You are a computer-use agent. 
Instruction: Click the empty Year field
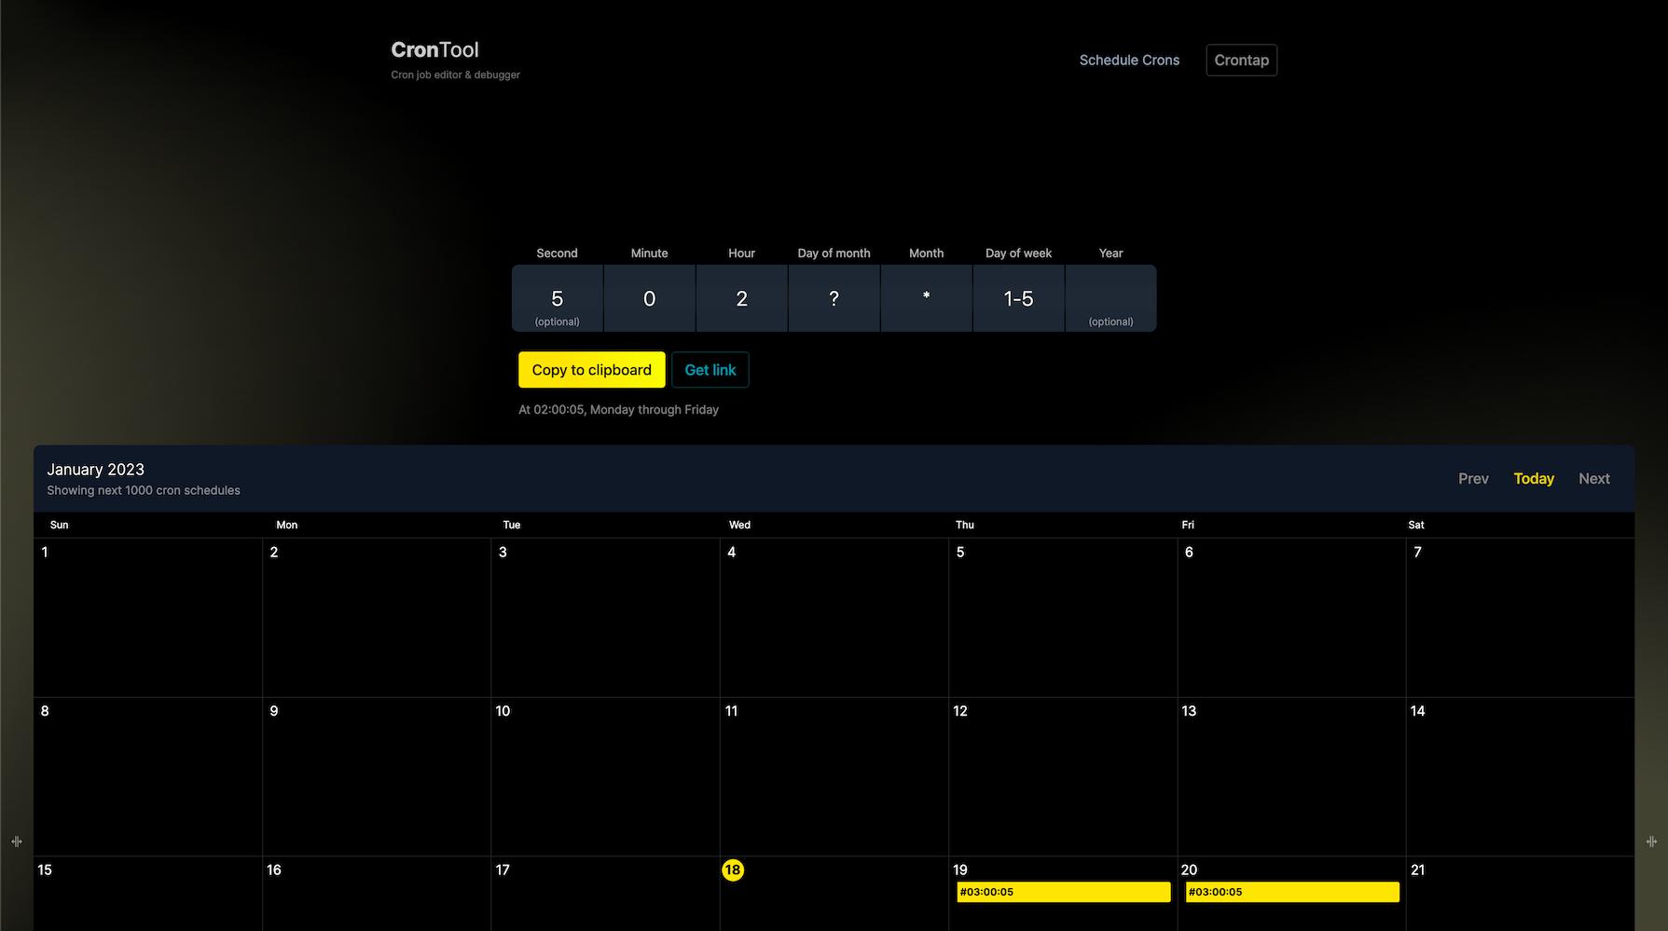point(1110,298)
